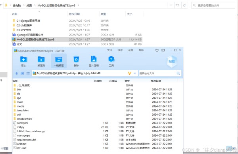The image size is (238, 154).
Task: Click the 删除 (Delete) trash icon
Action: [76, 59]
